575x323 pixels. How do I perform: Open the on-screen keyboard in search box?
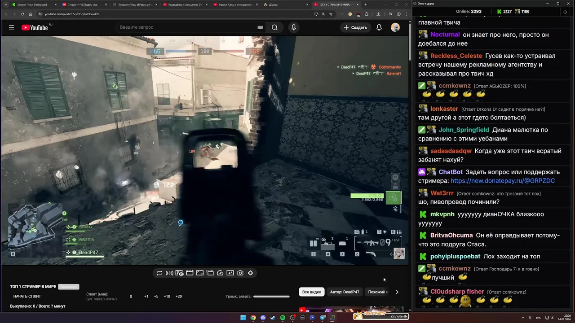(260, 27)
